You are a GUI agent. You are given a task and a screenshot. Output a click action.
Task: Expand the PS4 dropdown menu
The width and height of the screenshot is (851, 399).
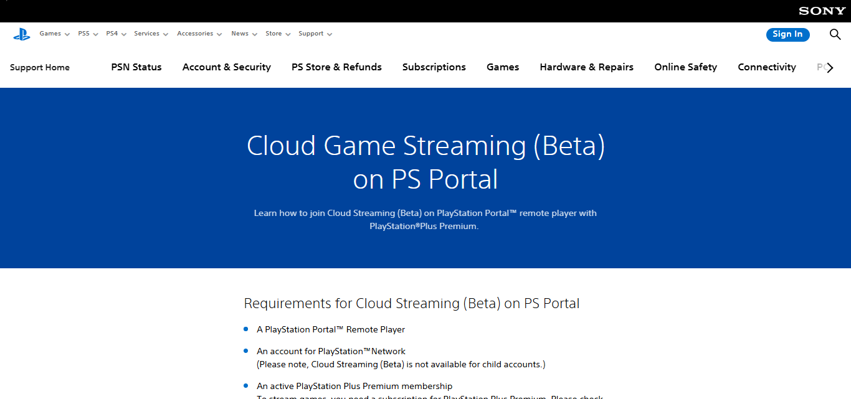tap(116, 34)
